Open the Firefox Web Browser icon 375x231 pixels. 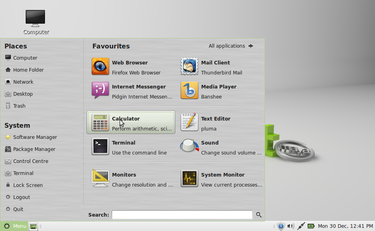click(100, 66)
